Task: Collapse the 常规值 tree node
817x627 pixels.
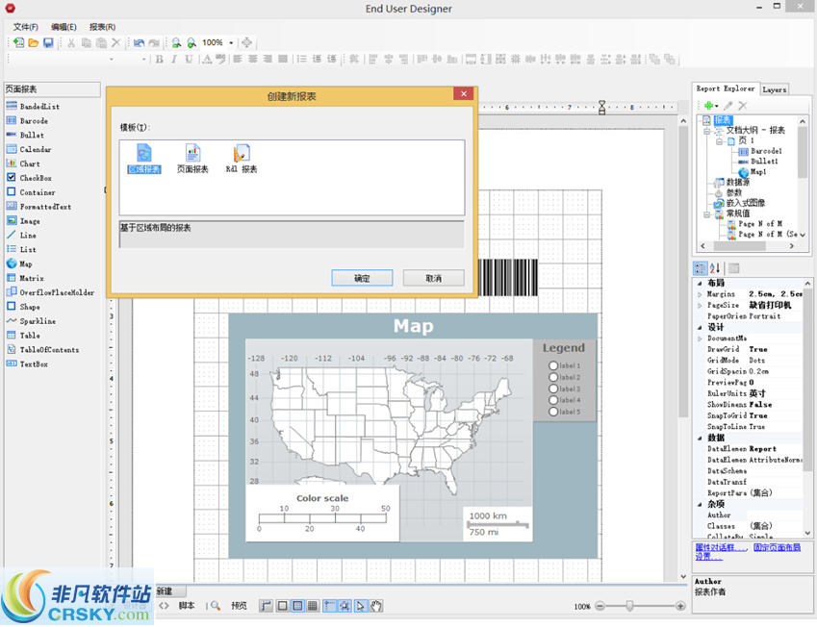Action: [707, 214]
